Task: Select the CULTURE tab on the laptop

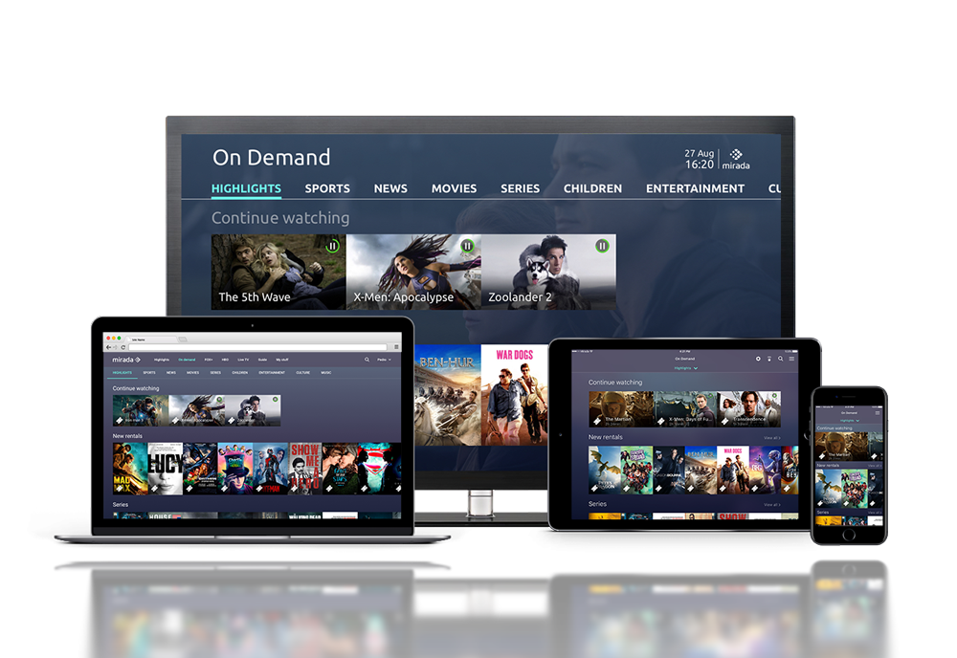Action: [302, 373]
